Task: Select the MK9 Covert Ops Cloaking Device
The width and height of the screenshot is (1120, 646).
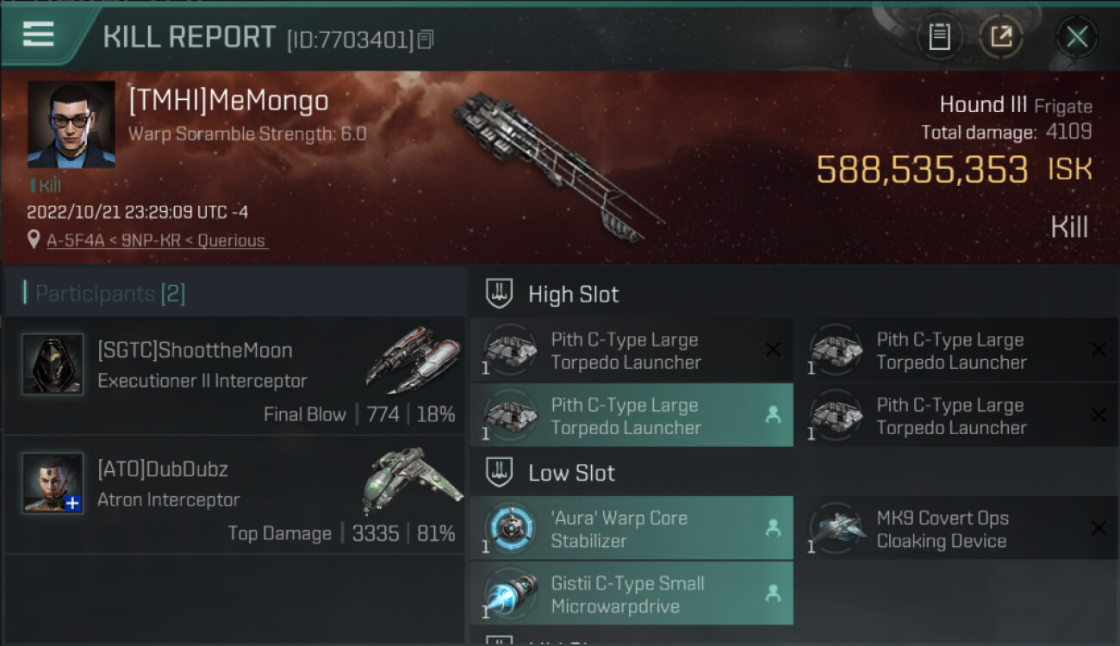Action: click(956, 529)
